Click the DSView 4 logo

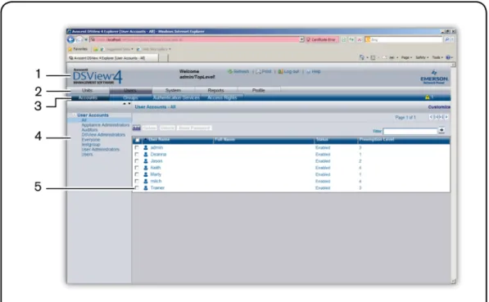[x=97, y=77]
